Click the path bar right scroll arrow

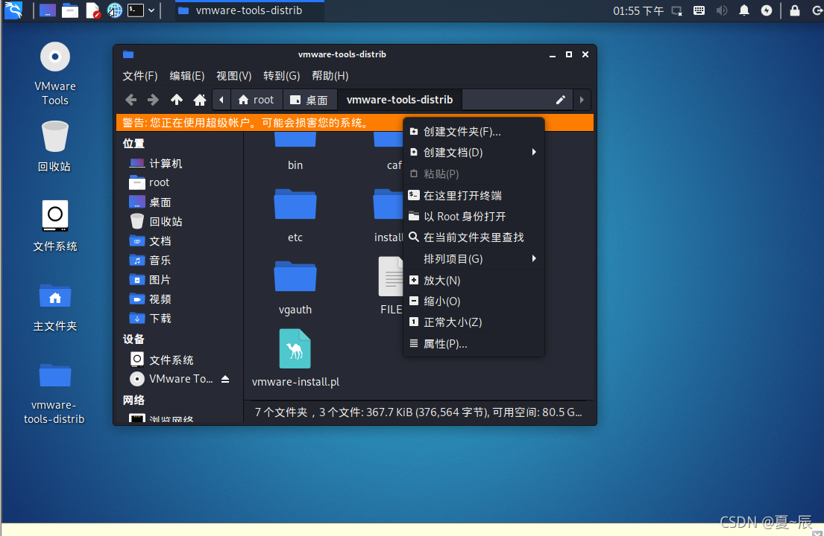point(582,100)
